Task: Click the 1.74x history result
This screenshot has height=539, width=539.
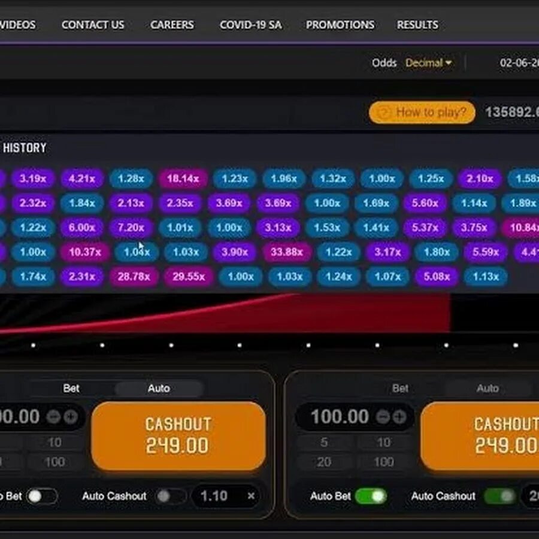Action: [x=33, y=276]
